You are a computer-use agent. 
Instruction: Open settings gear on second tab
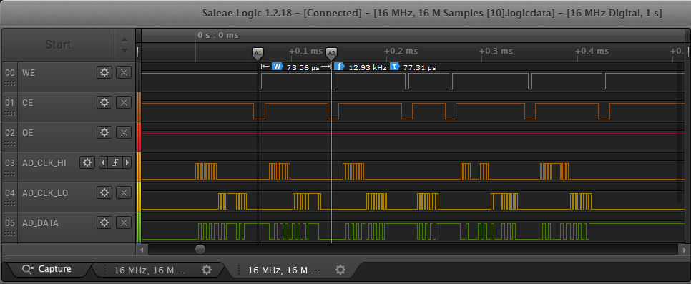pos(340,270)
